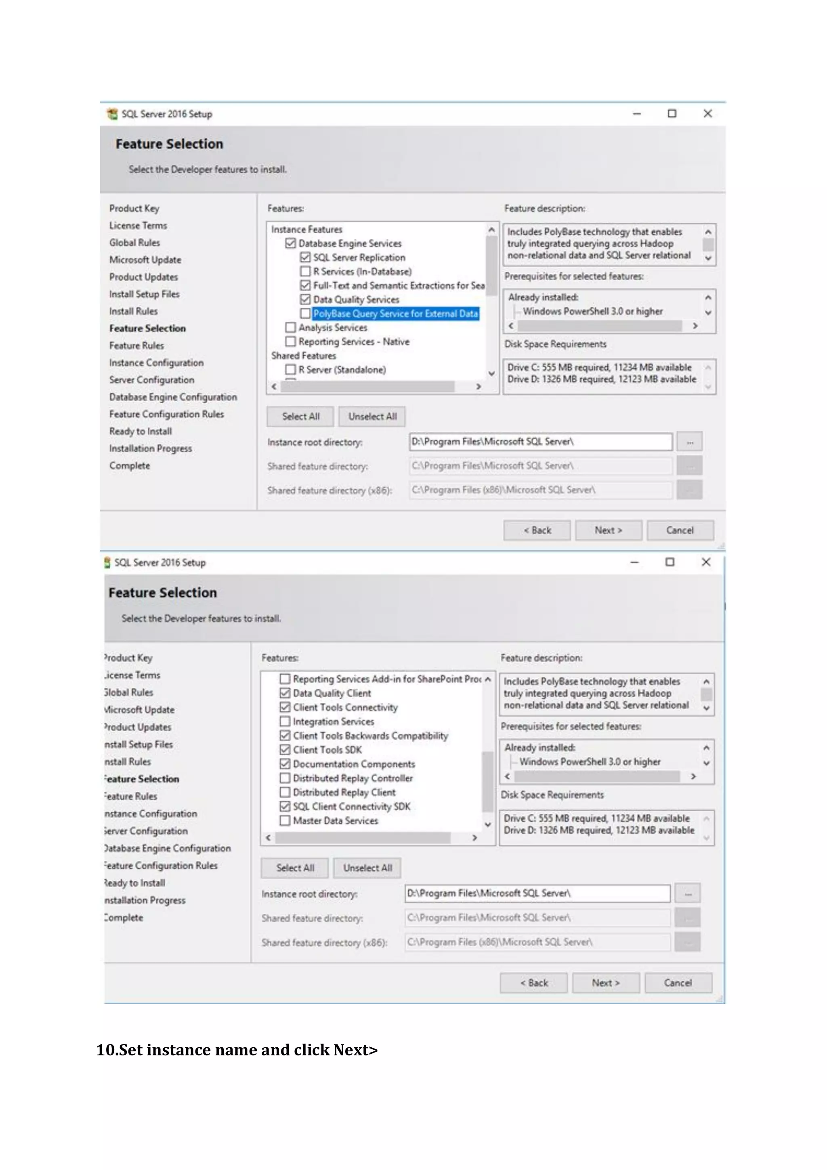
Task: Click 'Feature Rules' step in Instance Features window
Action: pyautogui.click(x=136, y=346)
